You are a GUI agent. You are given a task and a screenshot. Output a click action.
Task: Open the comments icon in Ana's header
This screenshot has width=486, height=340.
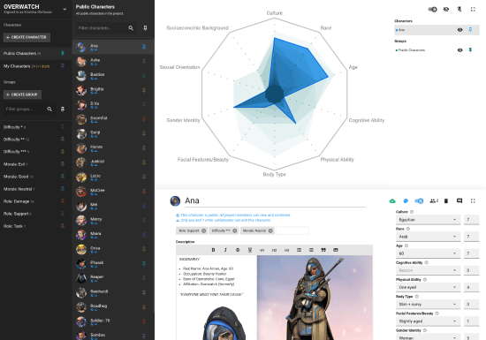coord(459,201)
